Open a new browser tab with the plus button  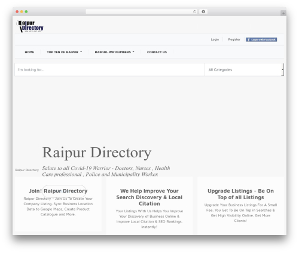pyautogui.click(x=283, y=13)
